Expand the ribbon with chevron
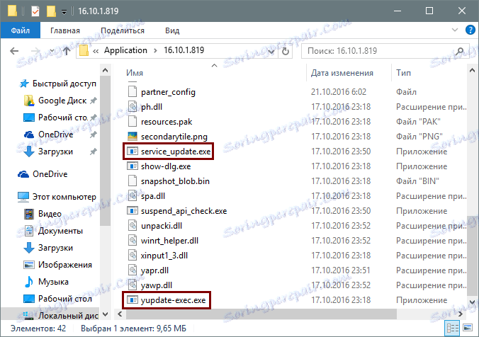The width and height of the screenshot is (479, 337). pos(455,30)
